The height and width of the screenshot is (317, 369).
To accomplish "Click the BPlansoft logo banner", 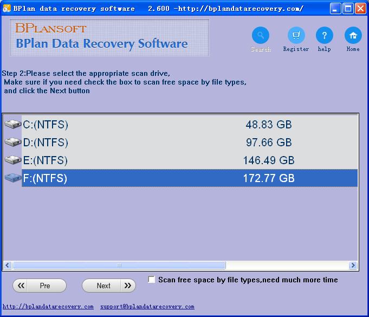I will (109, 37).
